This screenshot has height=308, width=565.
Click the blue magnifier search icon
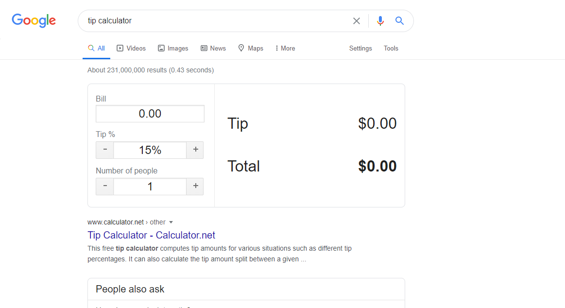[399, 21]
